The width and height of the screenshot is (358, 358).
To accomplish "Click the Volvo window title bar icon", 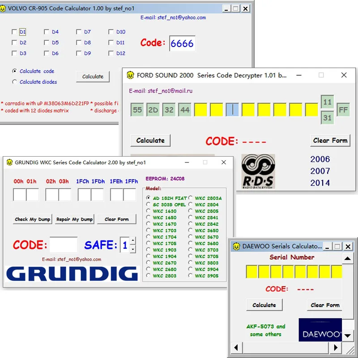I will (3, 9).
